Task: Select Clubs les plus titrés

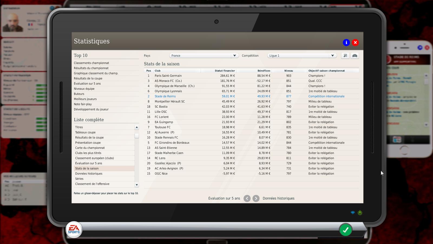Action: click(104, 153)
